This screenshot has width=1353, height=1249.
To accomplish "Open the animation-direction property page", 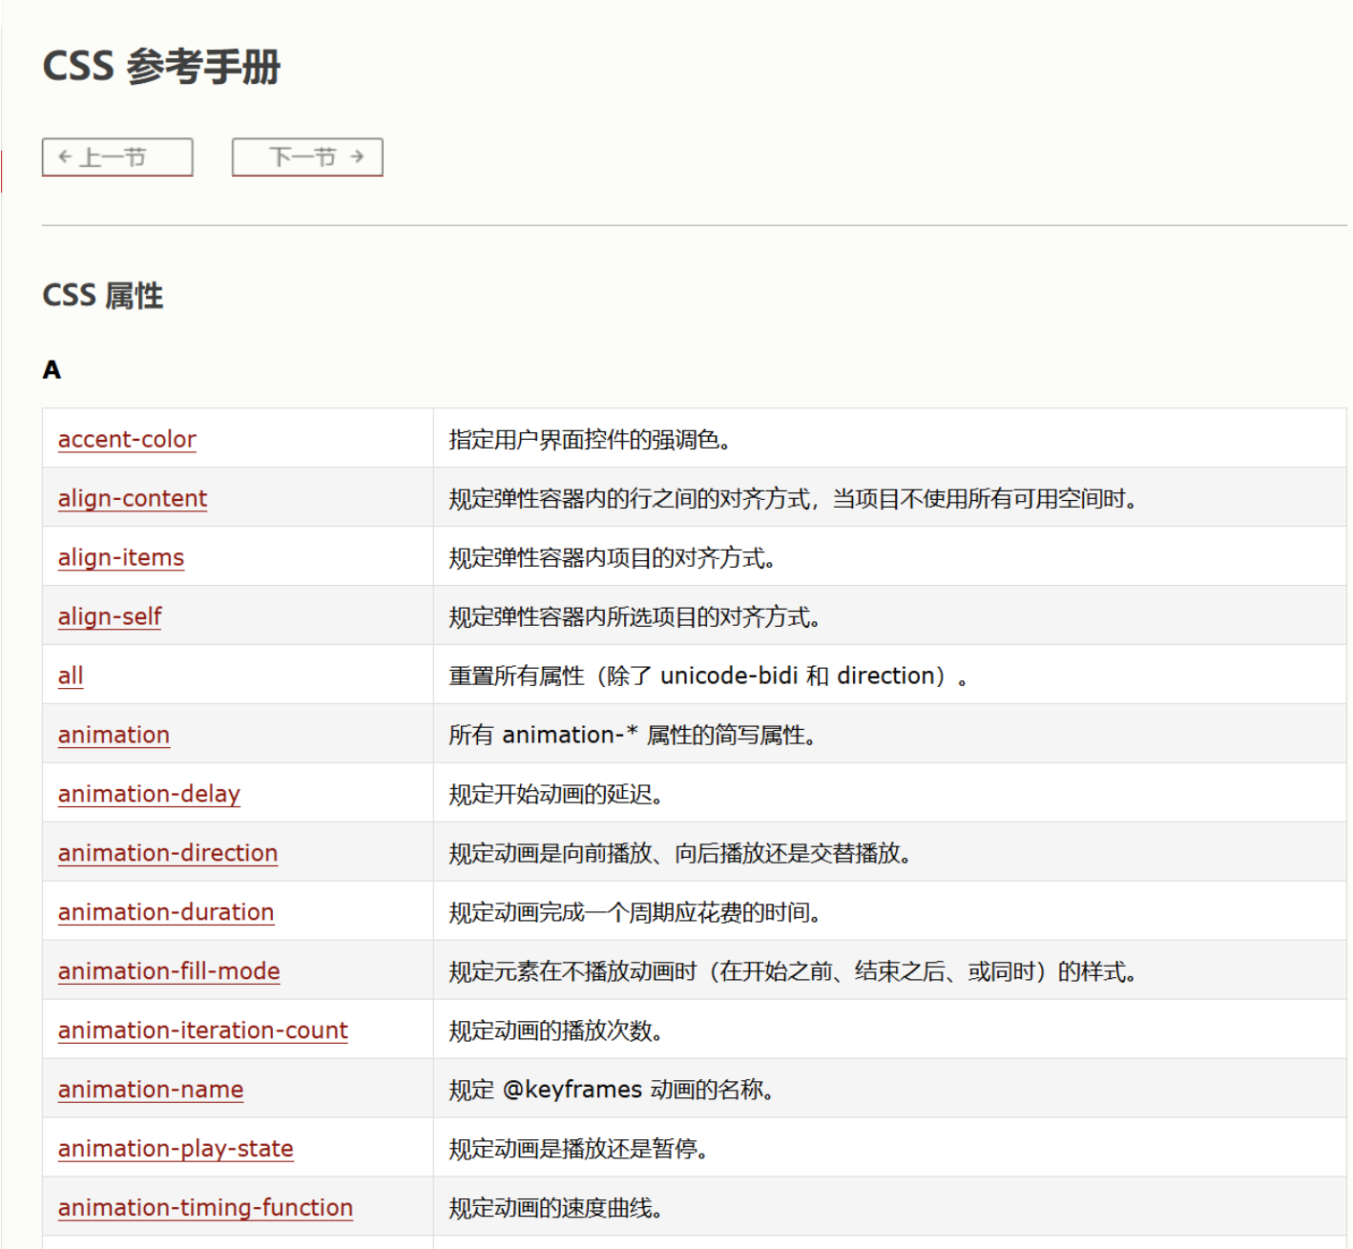I will pos(167,853).
